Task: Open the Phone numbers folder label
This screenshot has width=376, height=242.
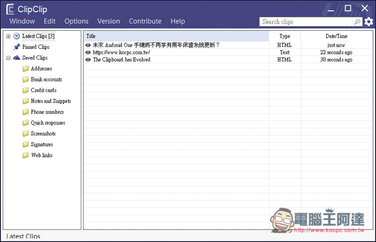Action: point(47,112)
